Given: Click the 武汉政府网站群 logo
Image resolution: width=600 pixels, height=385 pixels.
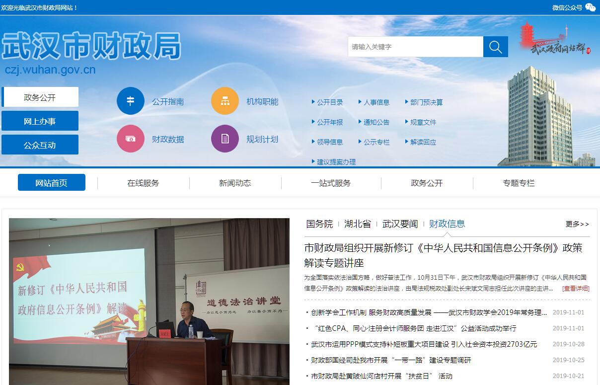Looking at the screenshot, I should point(556,40).
